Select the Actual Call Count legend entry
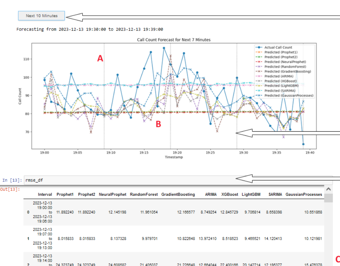The width and height of the screenshot is (340, 266). [x=278, y=47]
